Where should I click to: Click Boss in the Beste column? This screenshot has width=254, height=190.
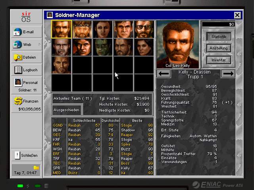125,163
